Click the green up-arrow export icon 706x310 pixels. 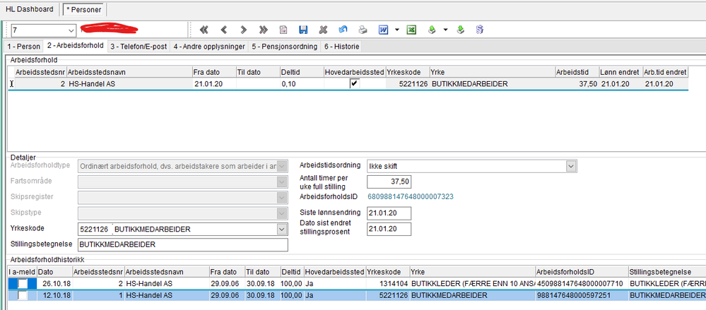coord(431,30)
